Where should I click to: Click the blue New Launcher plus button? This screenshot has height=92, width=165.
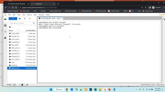(x=13, y=19)
